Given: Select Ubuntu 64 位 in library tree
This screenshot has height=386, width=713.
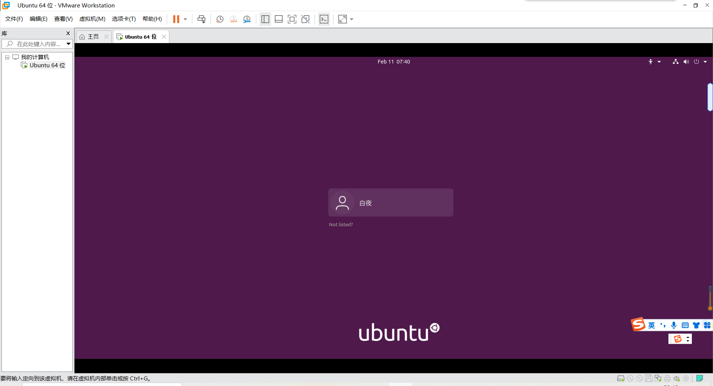Looking at the screenshot, I should tap(47, 65).
